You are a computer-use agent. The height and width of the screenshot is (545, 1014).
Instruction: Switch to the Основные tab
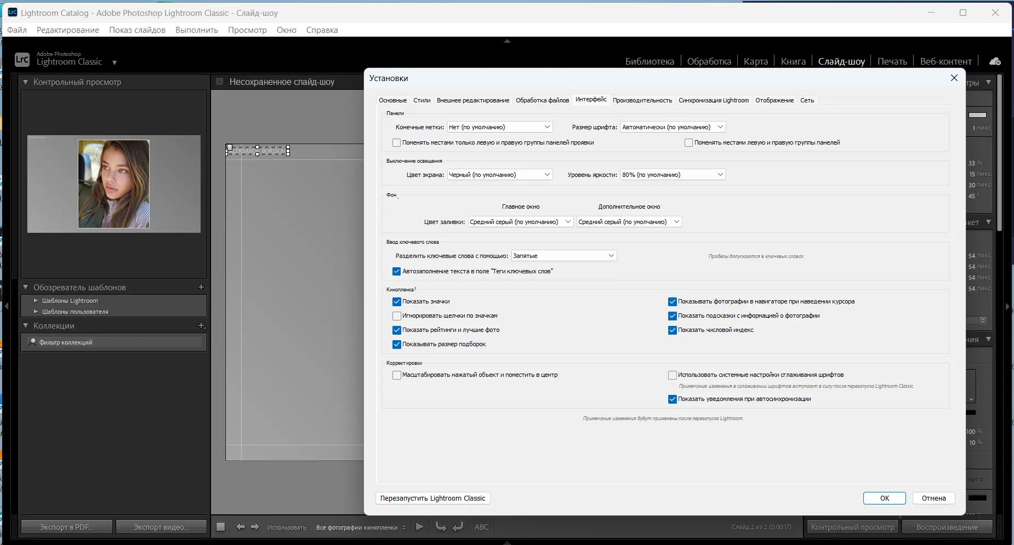click(x=393, y=100)
